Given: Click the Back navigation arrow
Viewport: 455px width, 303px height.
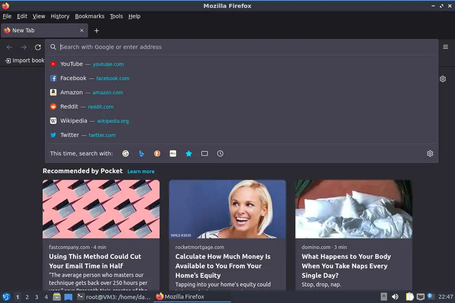Looking at the screenshot, I should click(9, 47).
